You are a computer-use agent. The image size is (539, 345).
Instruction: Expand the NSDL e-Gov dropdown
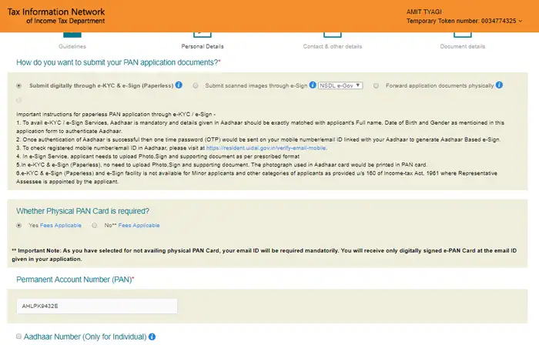pos(340,85)
